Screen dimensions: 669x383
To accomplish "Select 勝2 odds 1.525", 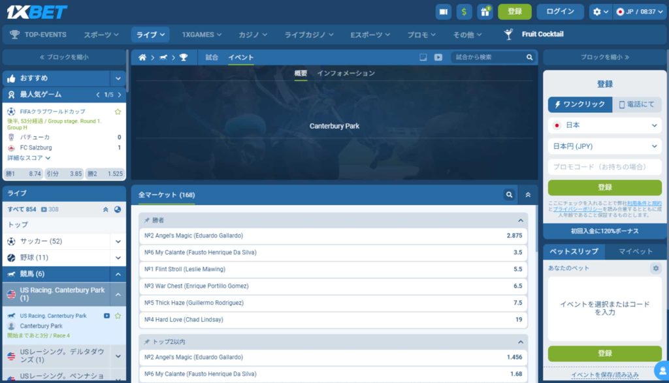I will [105, 174].
